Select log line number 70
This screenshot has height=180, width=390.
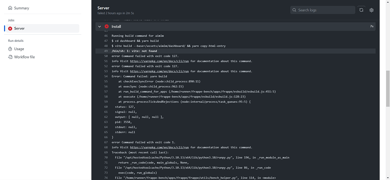click(x=106, y=158)
